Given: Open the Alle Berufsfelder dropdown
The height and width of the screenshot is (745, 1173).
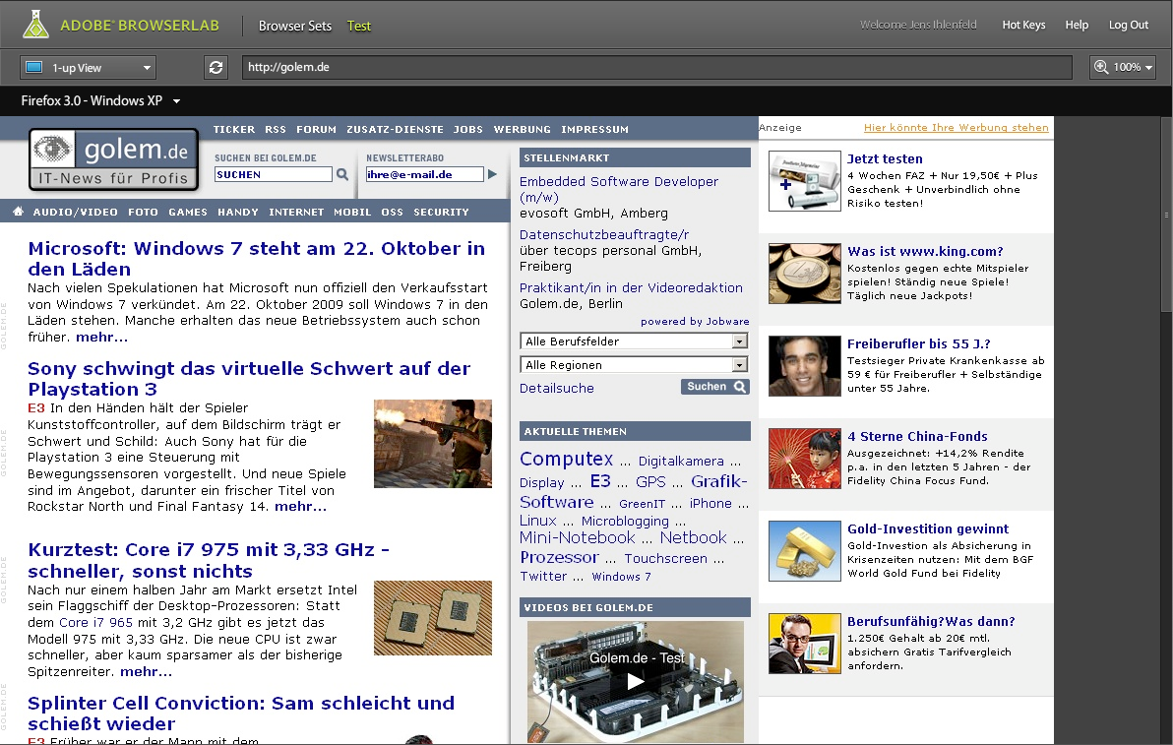Looking at the screenshot, I should pos(634,341).
